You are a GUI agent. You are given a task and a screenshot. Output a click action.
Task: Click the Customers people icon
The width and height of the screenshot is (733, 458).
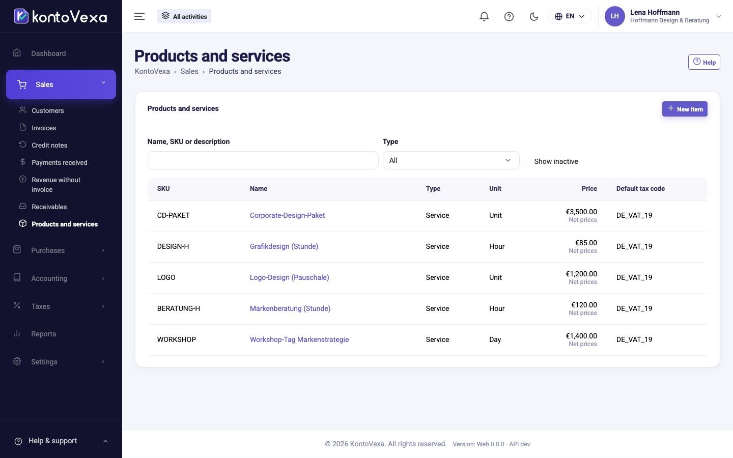22,110
